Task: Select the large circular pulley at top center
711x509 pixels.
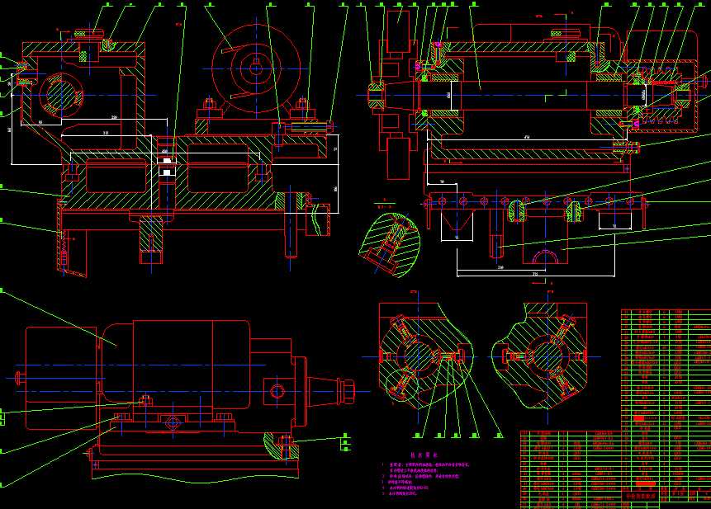Action: [255, 67]
